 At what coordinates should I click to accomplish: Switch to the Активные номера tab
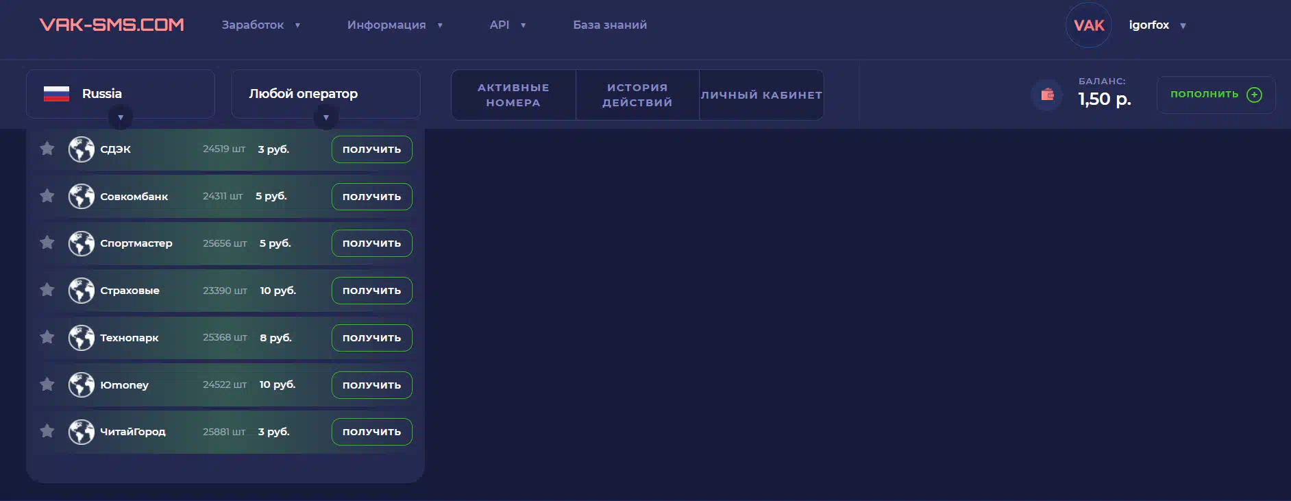tap(513, 95)
